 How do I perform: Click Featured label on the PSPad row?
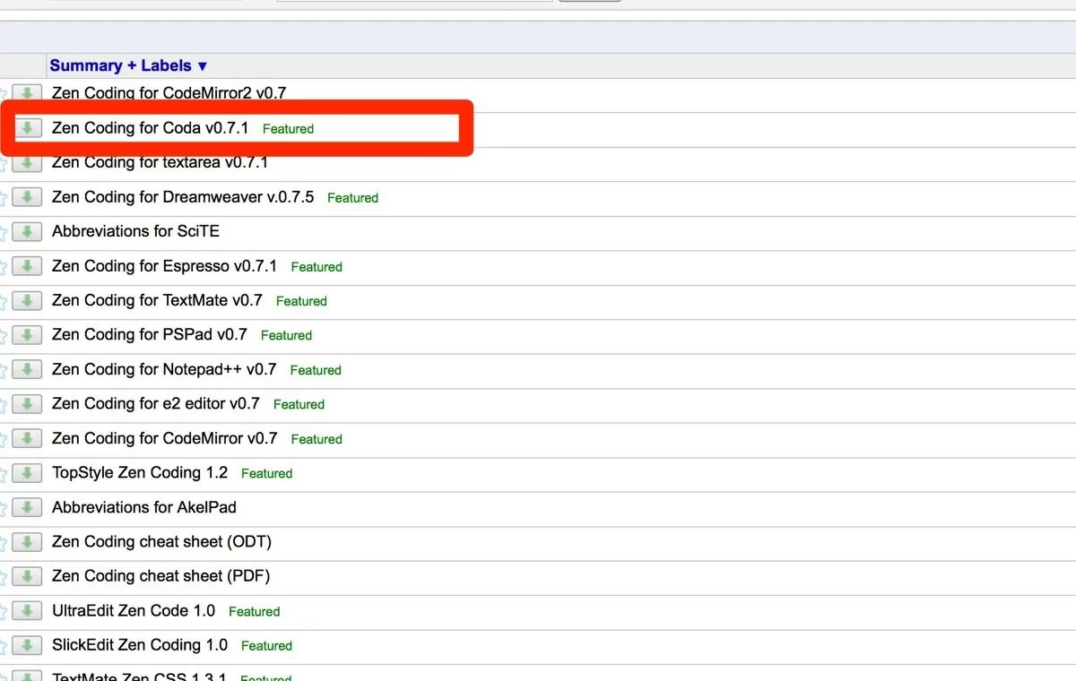click(x=286, y=335)
